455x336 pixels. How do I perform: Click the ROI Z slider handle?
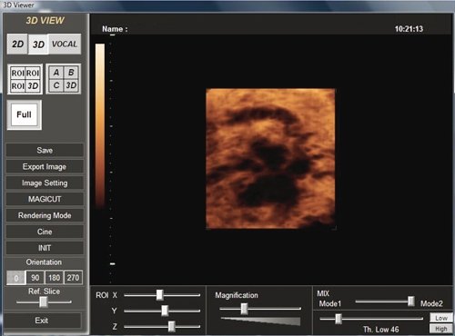click(172, 326)
